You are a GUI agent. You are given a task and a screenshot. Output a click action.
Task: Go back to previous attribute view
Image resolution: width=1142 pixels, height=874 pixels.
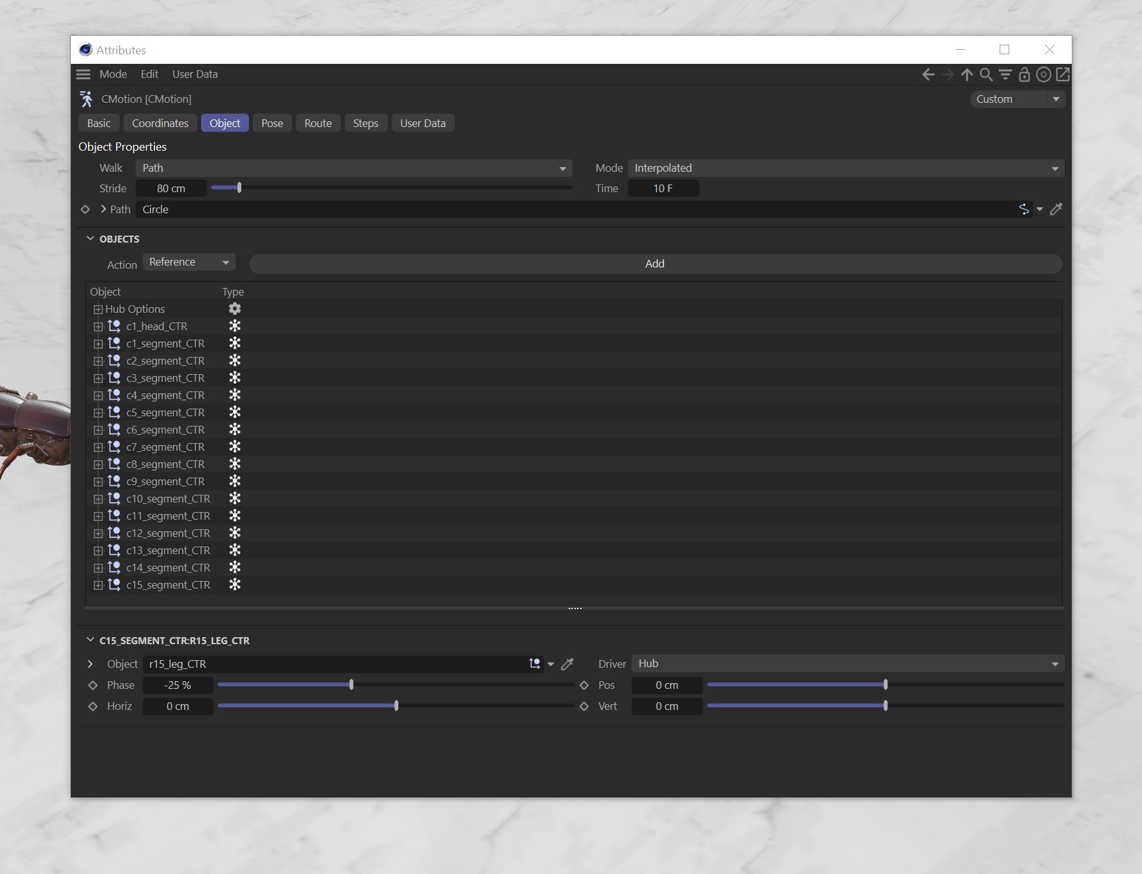point(928,75)
